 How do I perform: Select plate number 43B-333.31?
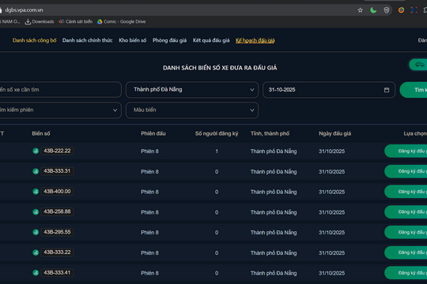click(57, 171)
